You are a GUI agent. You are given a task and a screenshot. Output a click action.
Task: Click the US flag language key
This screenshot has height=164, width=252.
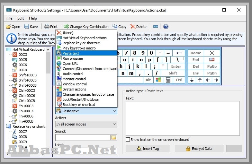coord(212,60)
